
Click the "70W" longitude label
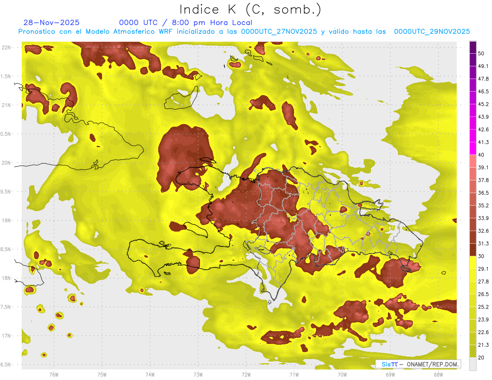click(342, 375)
